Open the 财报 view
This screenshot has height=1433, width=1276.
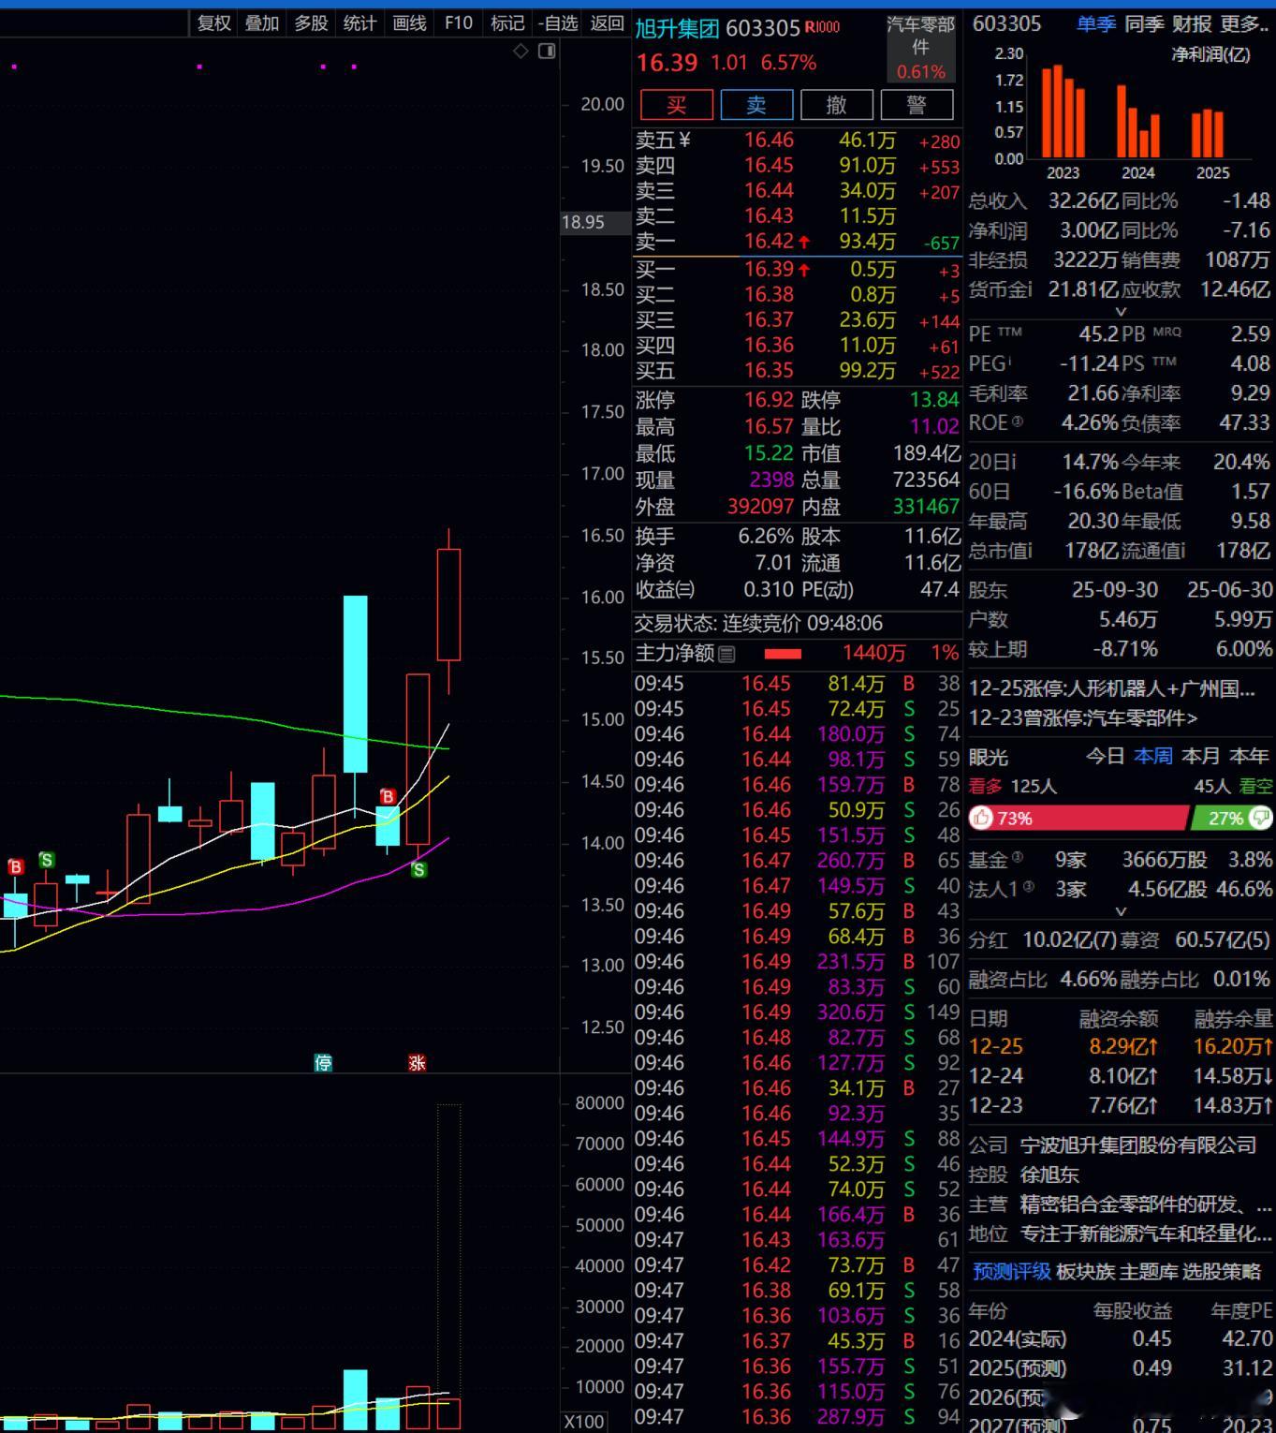pos(1192,23)
